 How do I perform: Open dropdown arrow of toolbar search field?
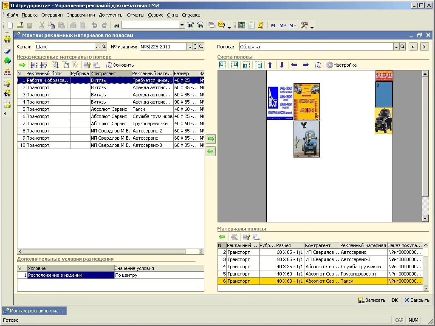(182, 25)
